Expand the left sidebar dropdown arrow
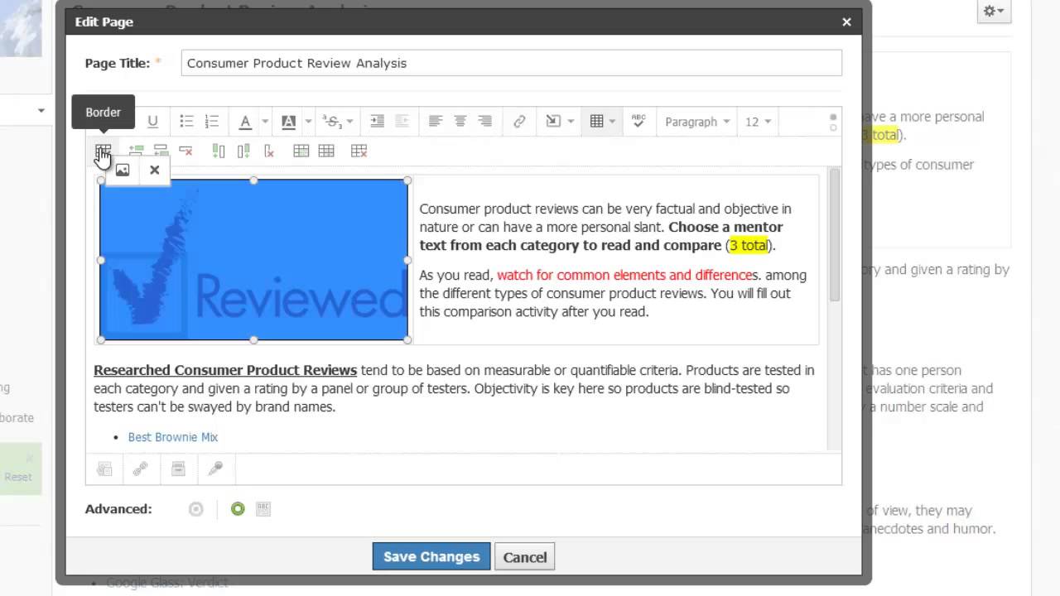Viewport: 1060px width, 596px height. [41, 110]
